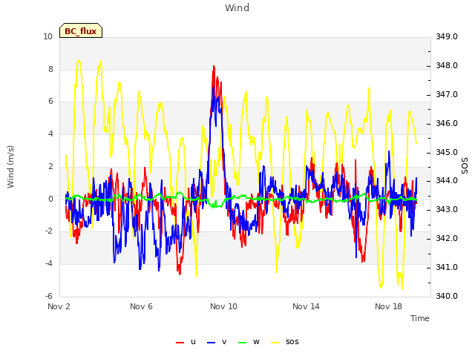The width and height of the screenshot is (475, 356).
Task: Select the 'w' legend label
Action: click(256, 342)
